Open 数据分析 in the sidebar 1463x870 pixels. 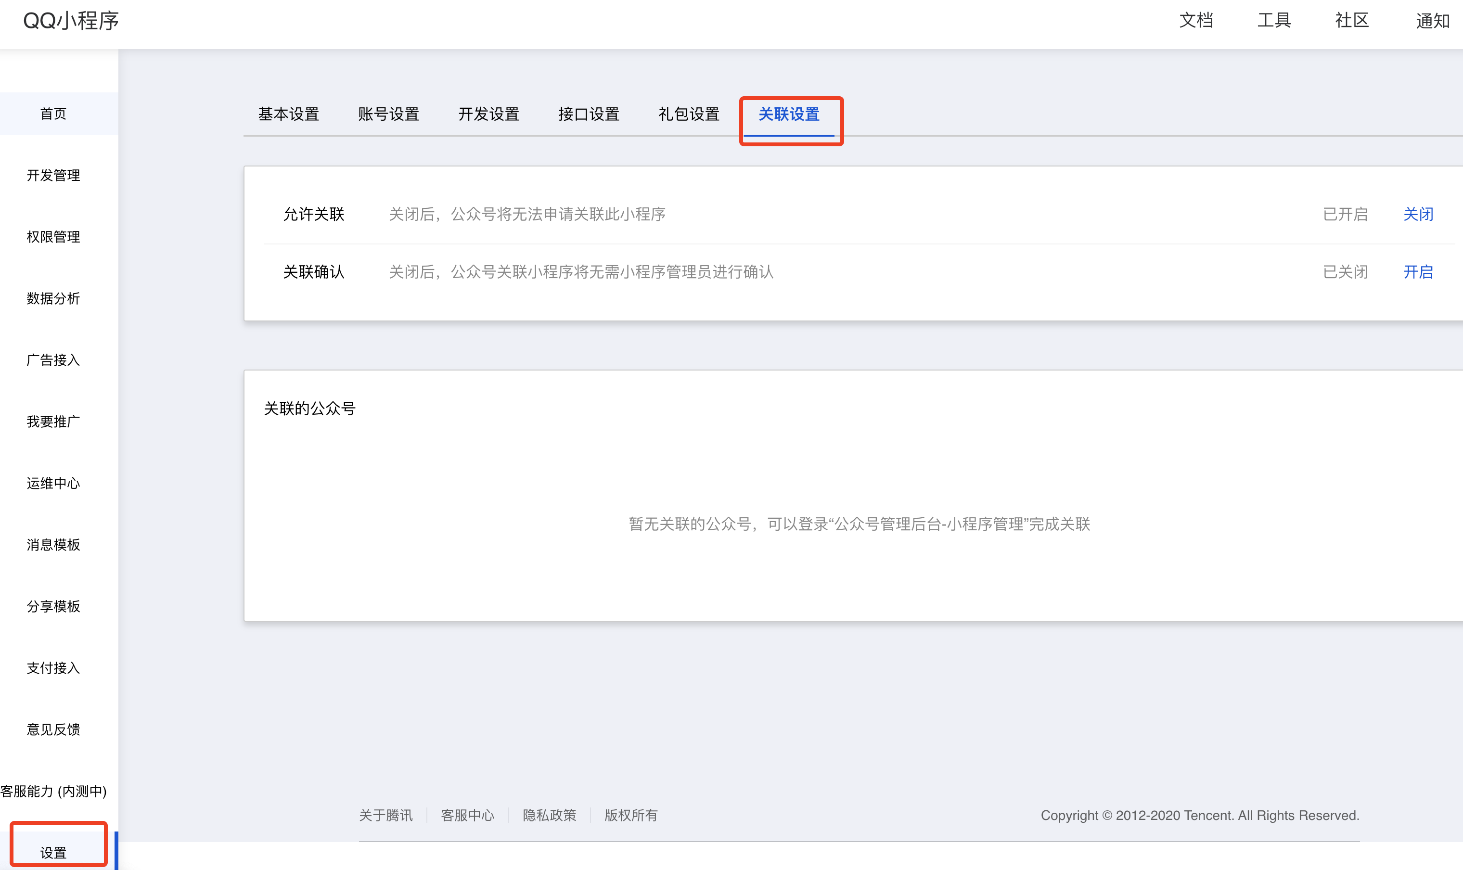tap(53, 298)
